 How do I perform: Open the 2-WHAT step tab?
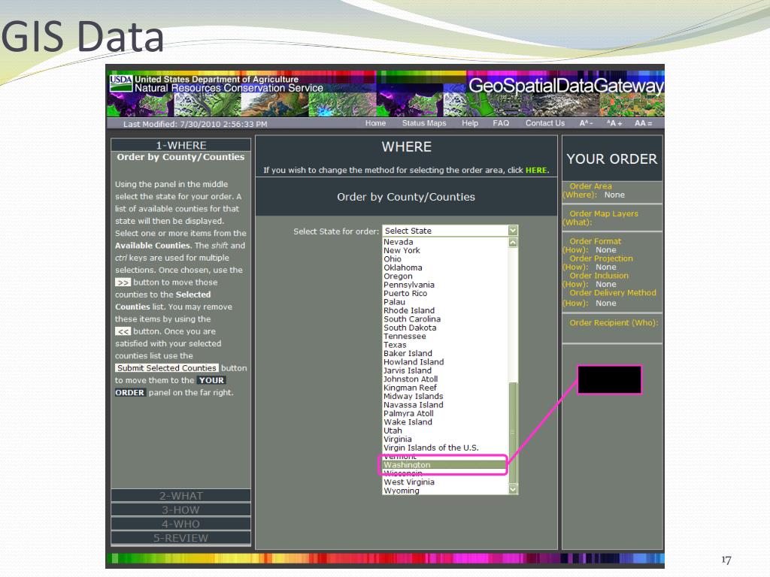point(180,496)
